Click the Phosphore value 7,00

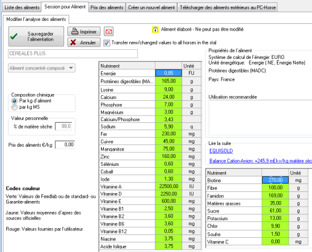(x=168, y=104)
